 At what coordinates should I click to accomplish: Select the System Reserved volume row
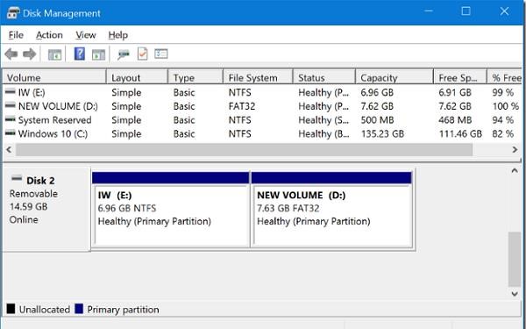click(x=262, y=120)
